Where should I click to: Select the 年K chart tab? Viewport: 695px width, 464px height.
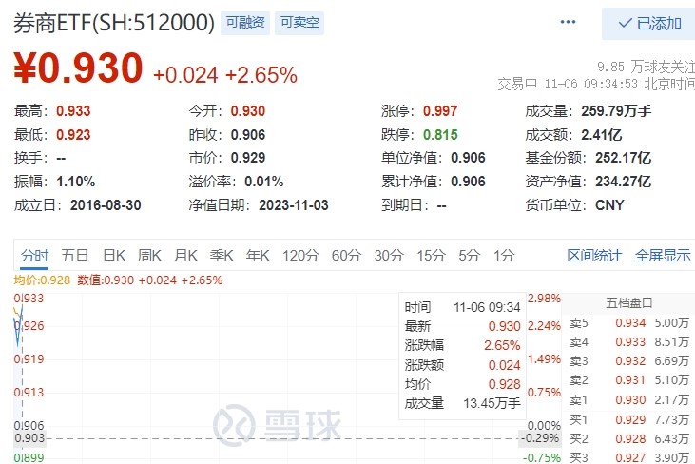tap(258, 256)
